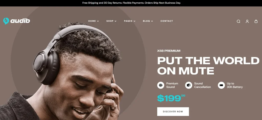This screenshot has height=120, width=262.
Task: Expand the Blog menu chevron
Action: pos(152,21)
